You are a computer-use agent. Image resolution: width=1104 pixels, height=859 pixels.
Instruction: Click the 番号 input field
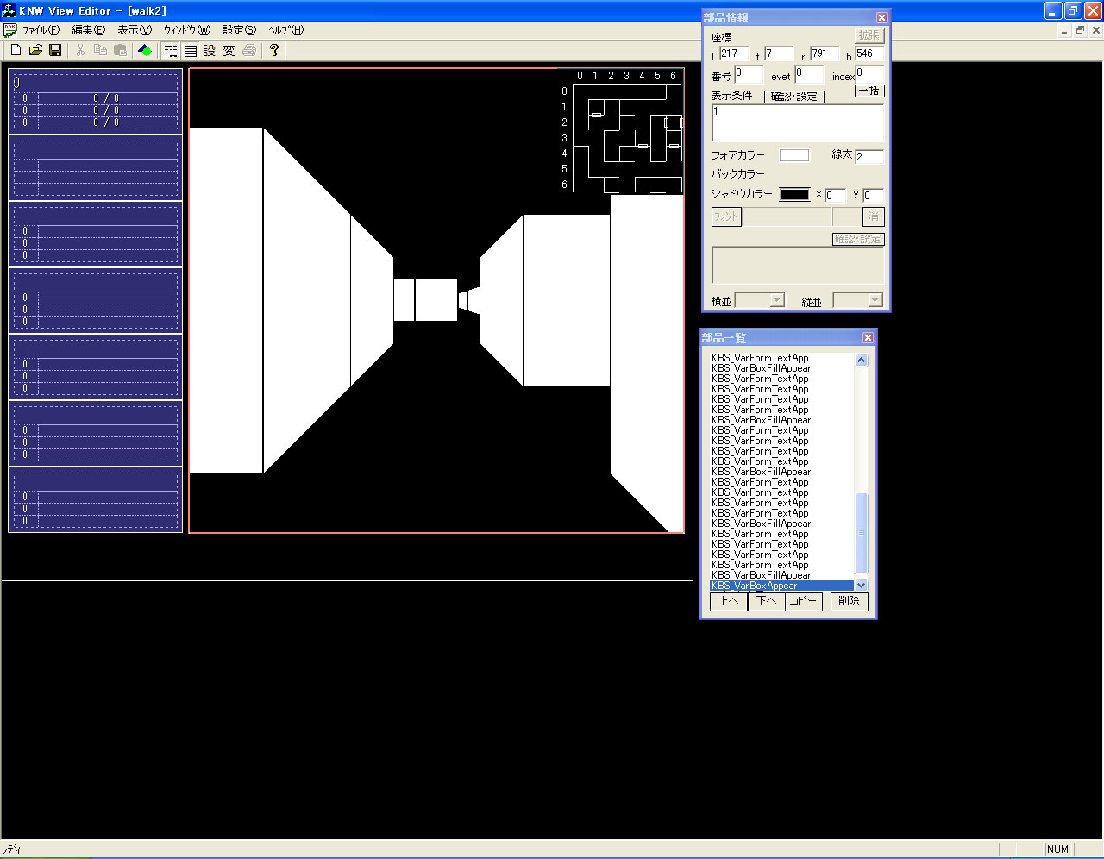749,75
